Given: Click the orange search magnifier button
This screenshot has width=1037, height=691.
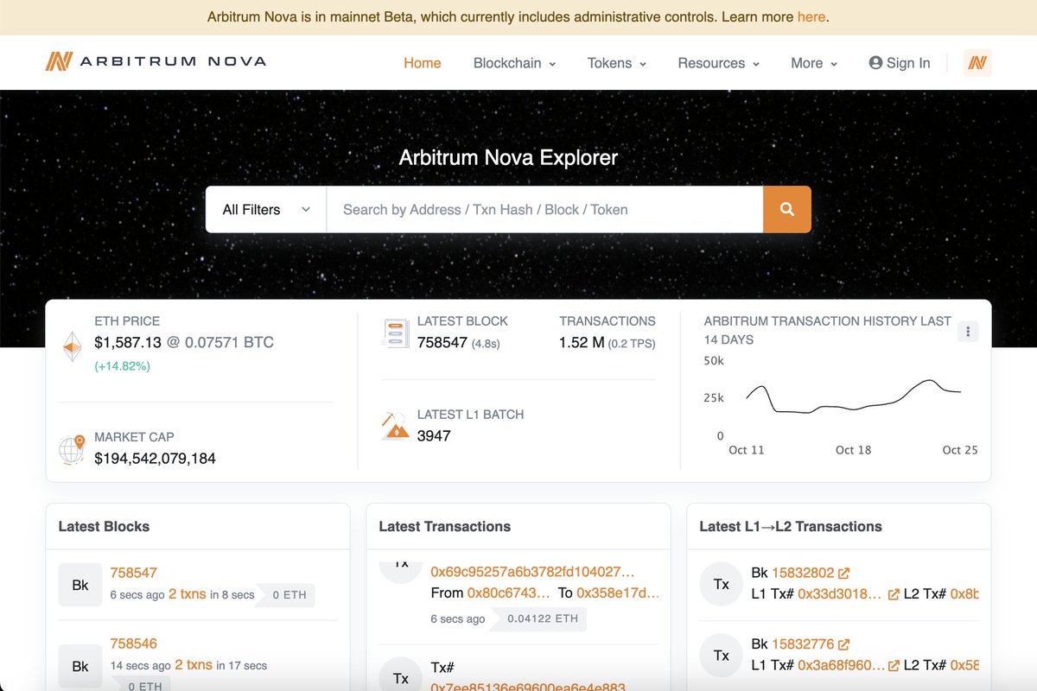Looking at the screenshot, I should point(787,209).
